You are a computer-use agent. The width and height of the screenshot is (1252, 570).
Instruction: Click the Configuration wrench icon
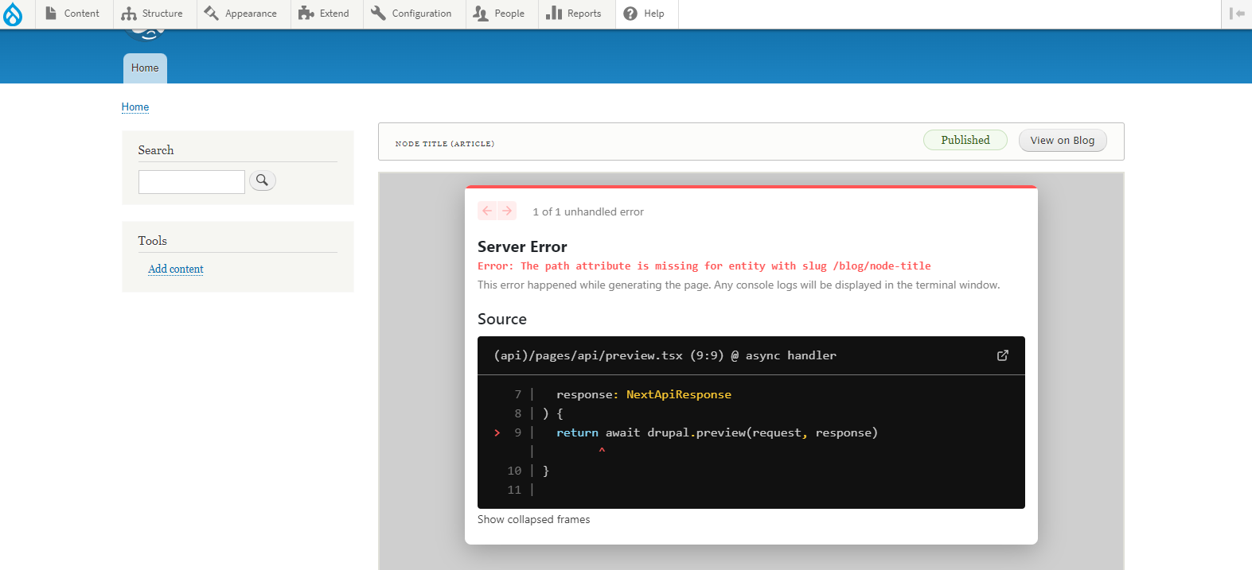coord(378,14)
